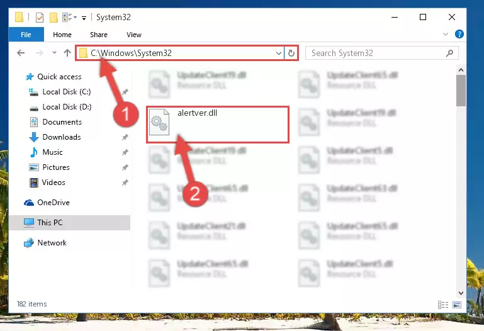Unpin Downloads using its pin icon
This screenshot has width=484, height=331.
pyautogui.click(x=125, y=137)
